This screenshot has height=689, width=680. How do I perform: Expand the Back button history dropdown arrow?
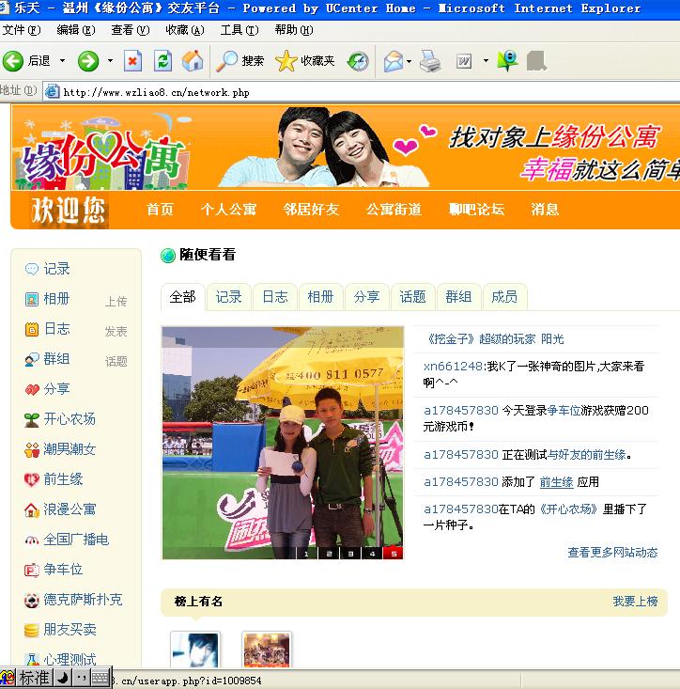[62, 61]
